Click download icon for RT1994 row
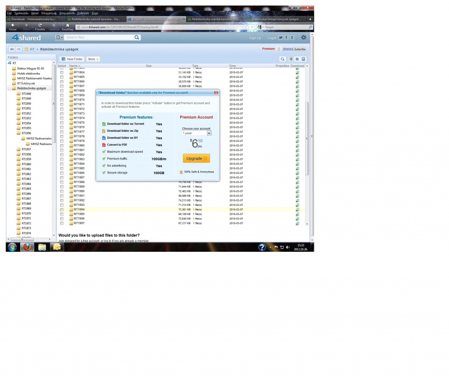 (x=297, y=210)
